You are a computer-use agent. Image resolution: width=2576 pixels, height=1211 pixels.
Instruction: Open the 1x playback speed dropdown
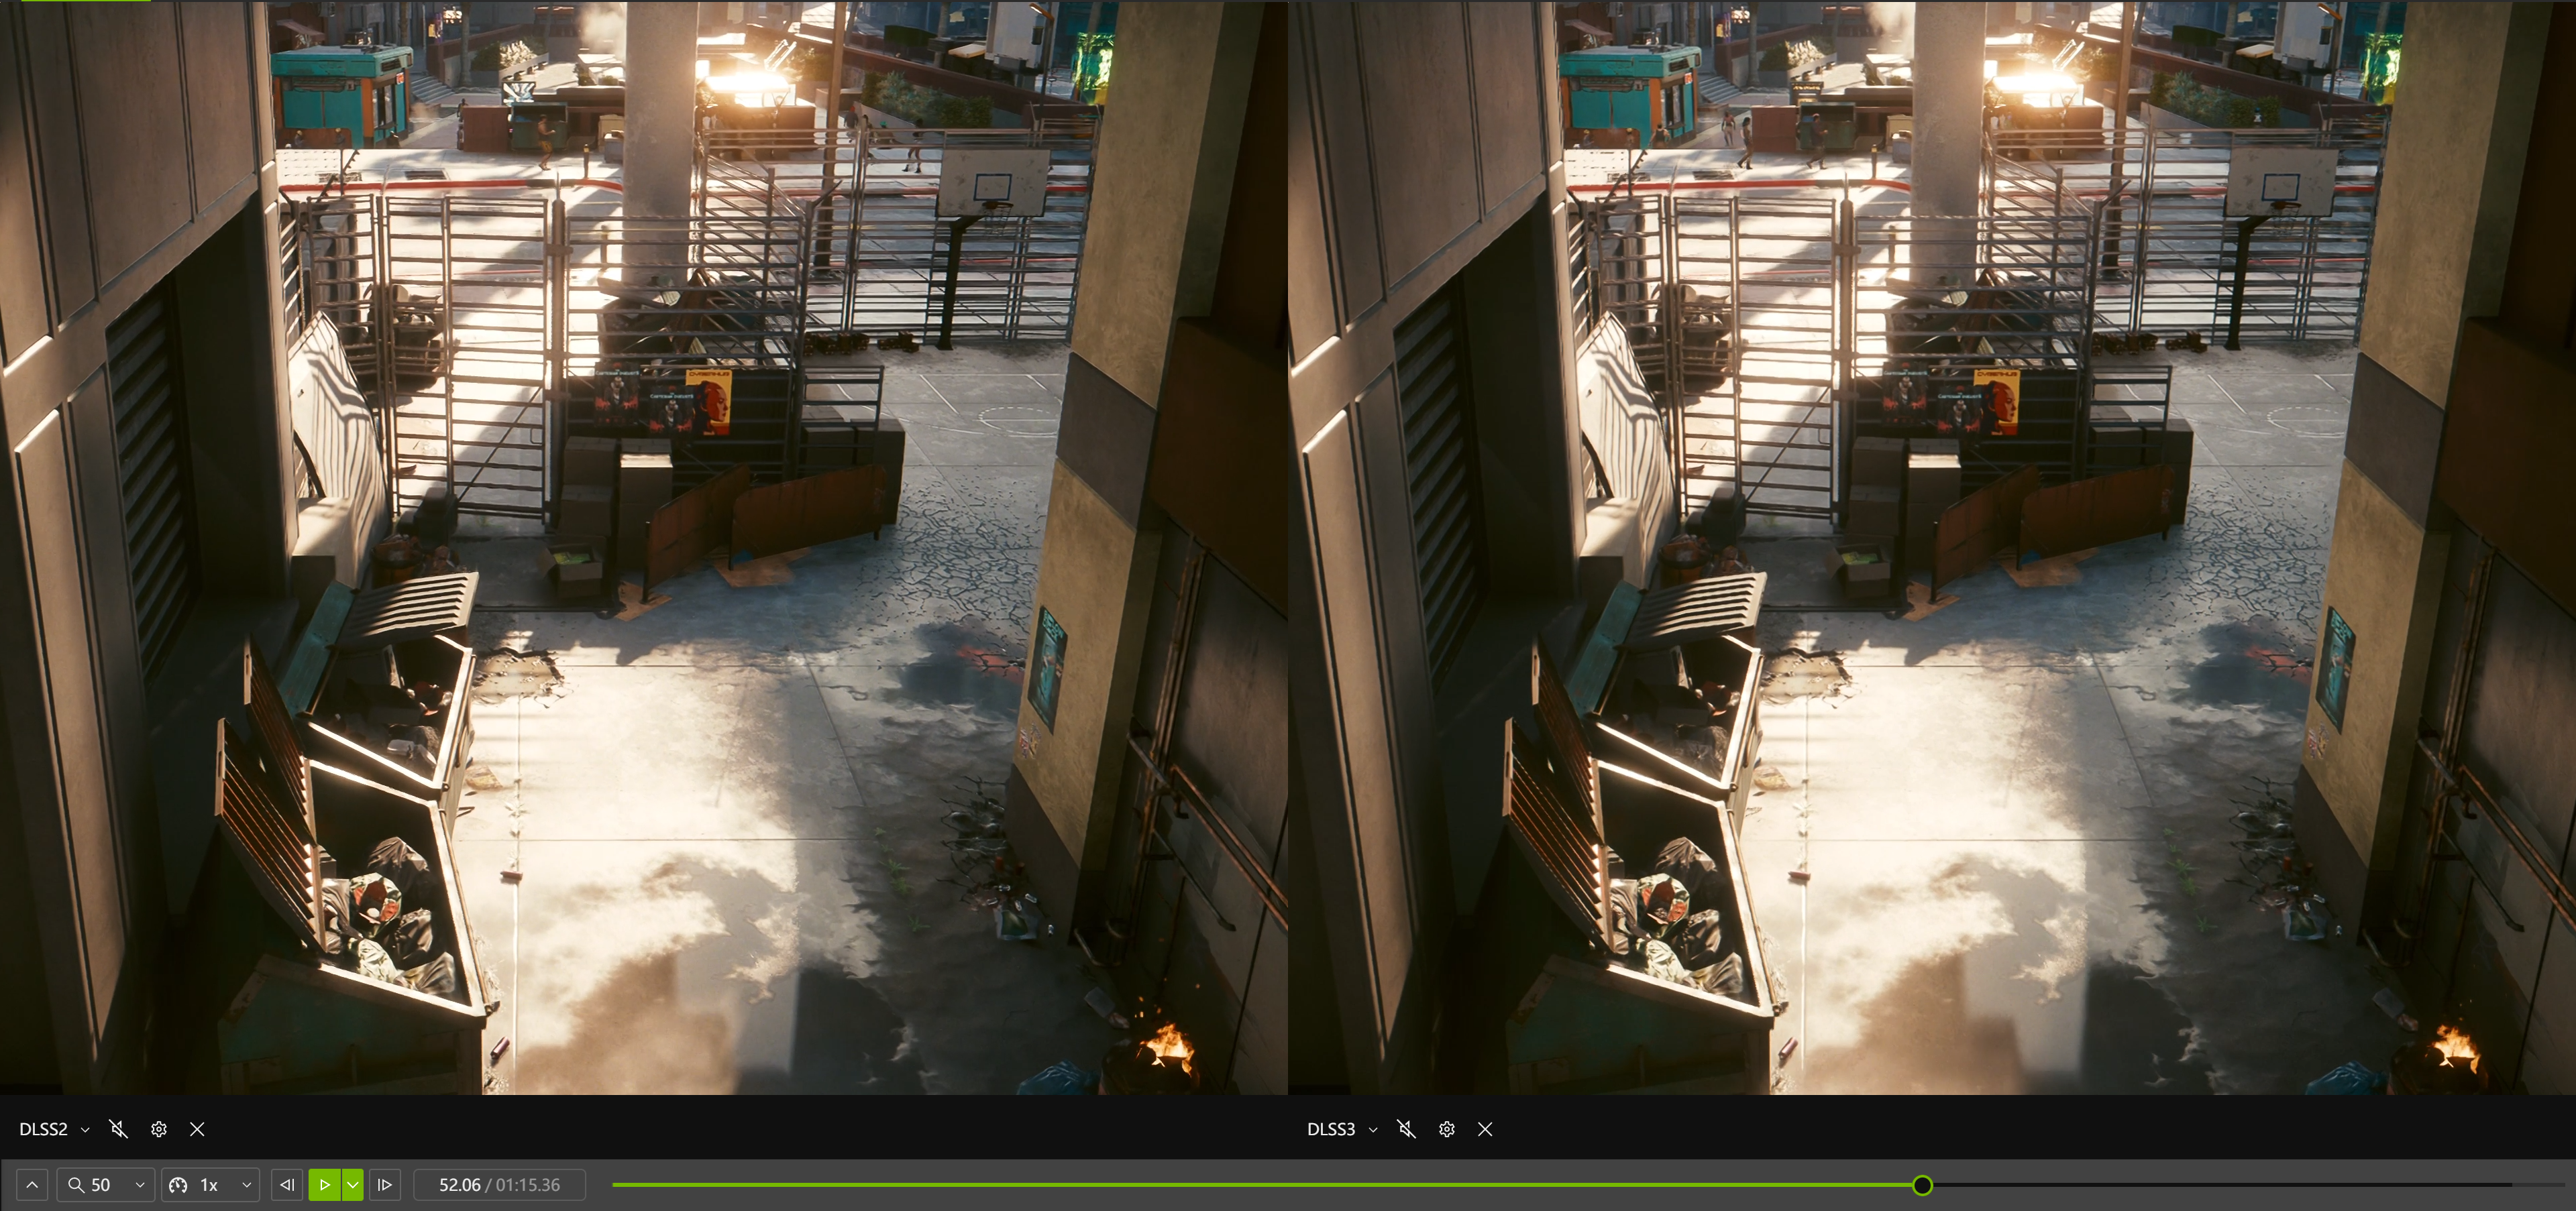[x=246, y=1185]
